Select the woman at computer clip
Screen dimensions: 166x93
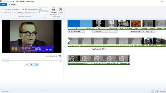[x=149, y=41]
